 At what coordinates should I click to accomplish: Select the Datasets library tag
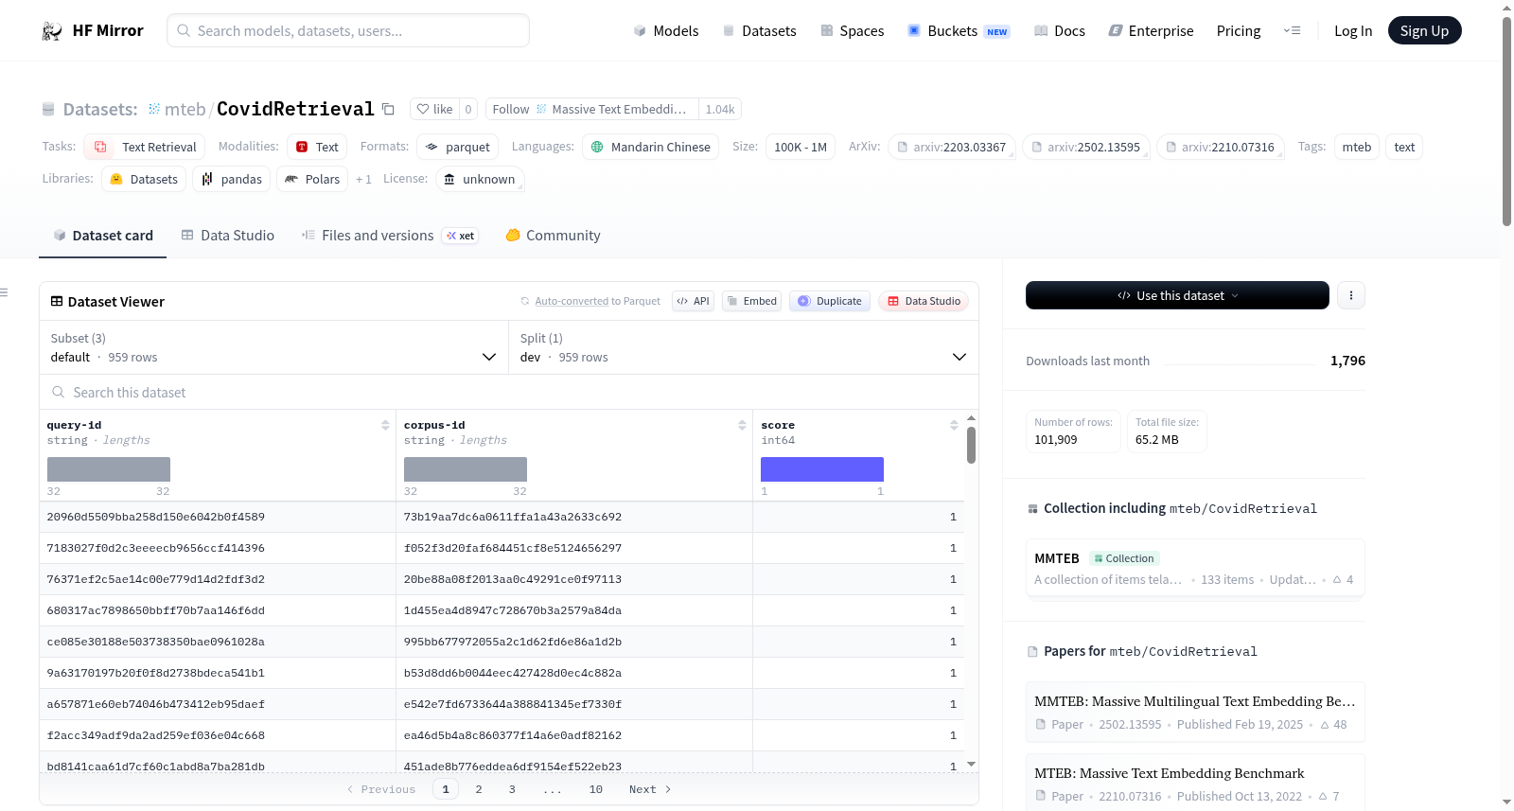pyautogui.click(x=144, y=179)
